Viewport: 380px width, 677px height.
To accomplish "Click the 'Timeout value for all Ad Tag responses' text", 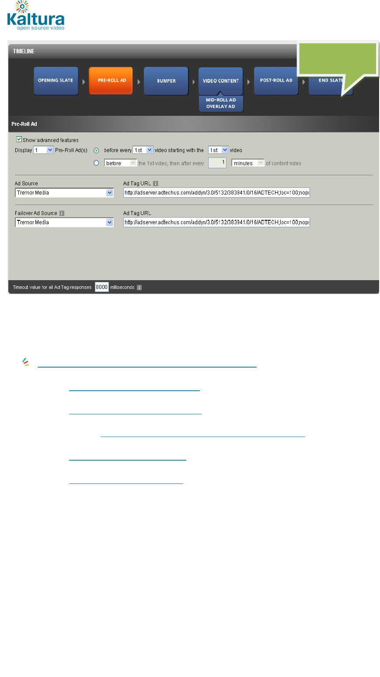I will [52, 288].
